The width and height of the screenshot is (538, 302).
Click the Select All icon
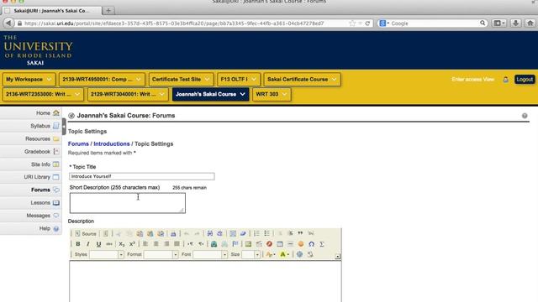tap(233, 233)
